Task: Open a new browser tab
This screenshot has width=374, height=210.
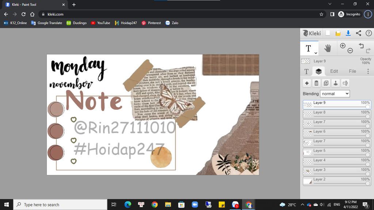Action: click(74, 4)
